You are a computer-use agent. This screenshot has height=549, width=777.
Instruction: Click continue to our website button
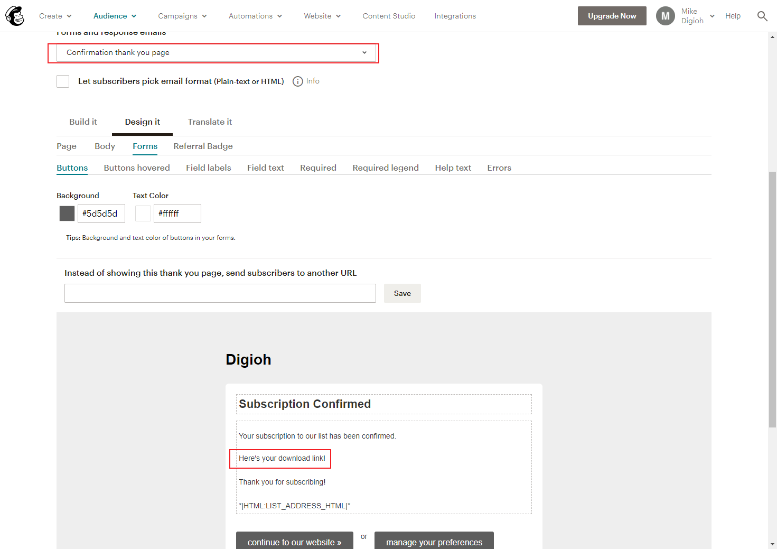294,542
